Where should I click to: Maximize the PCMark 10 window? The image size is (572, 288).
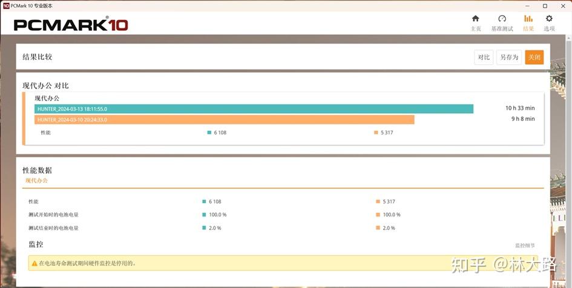pyautogui.click(x=545, y=6)
